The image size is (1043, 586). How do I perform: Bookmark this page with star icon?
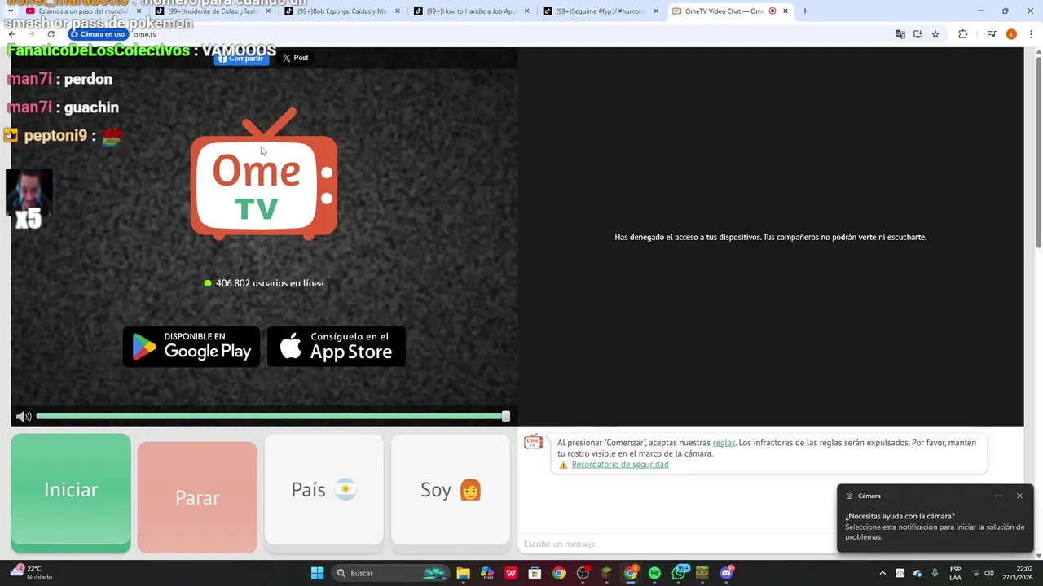(x=935, y=34)
